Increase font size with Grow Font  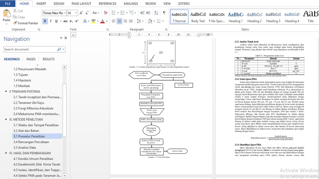click(x=81, y=13)
